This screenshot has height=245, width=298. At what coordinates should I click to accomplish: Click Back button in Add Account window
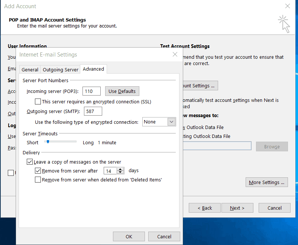point(205,208)
